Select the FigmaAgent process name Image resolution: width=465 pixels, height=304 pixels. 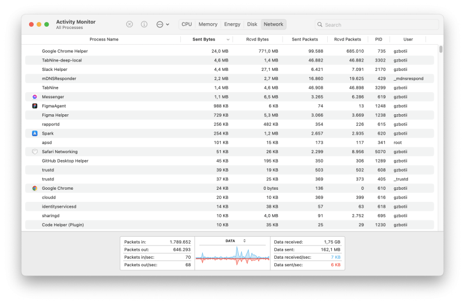(53, 106)
